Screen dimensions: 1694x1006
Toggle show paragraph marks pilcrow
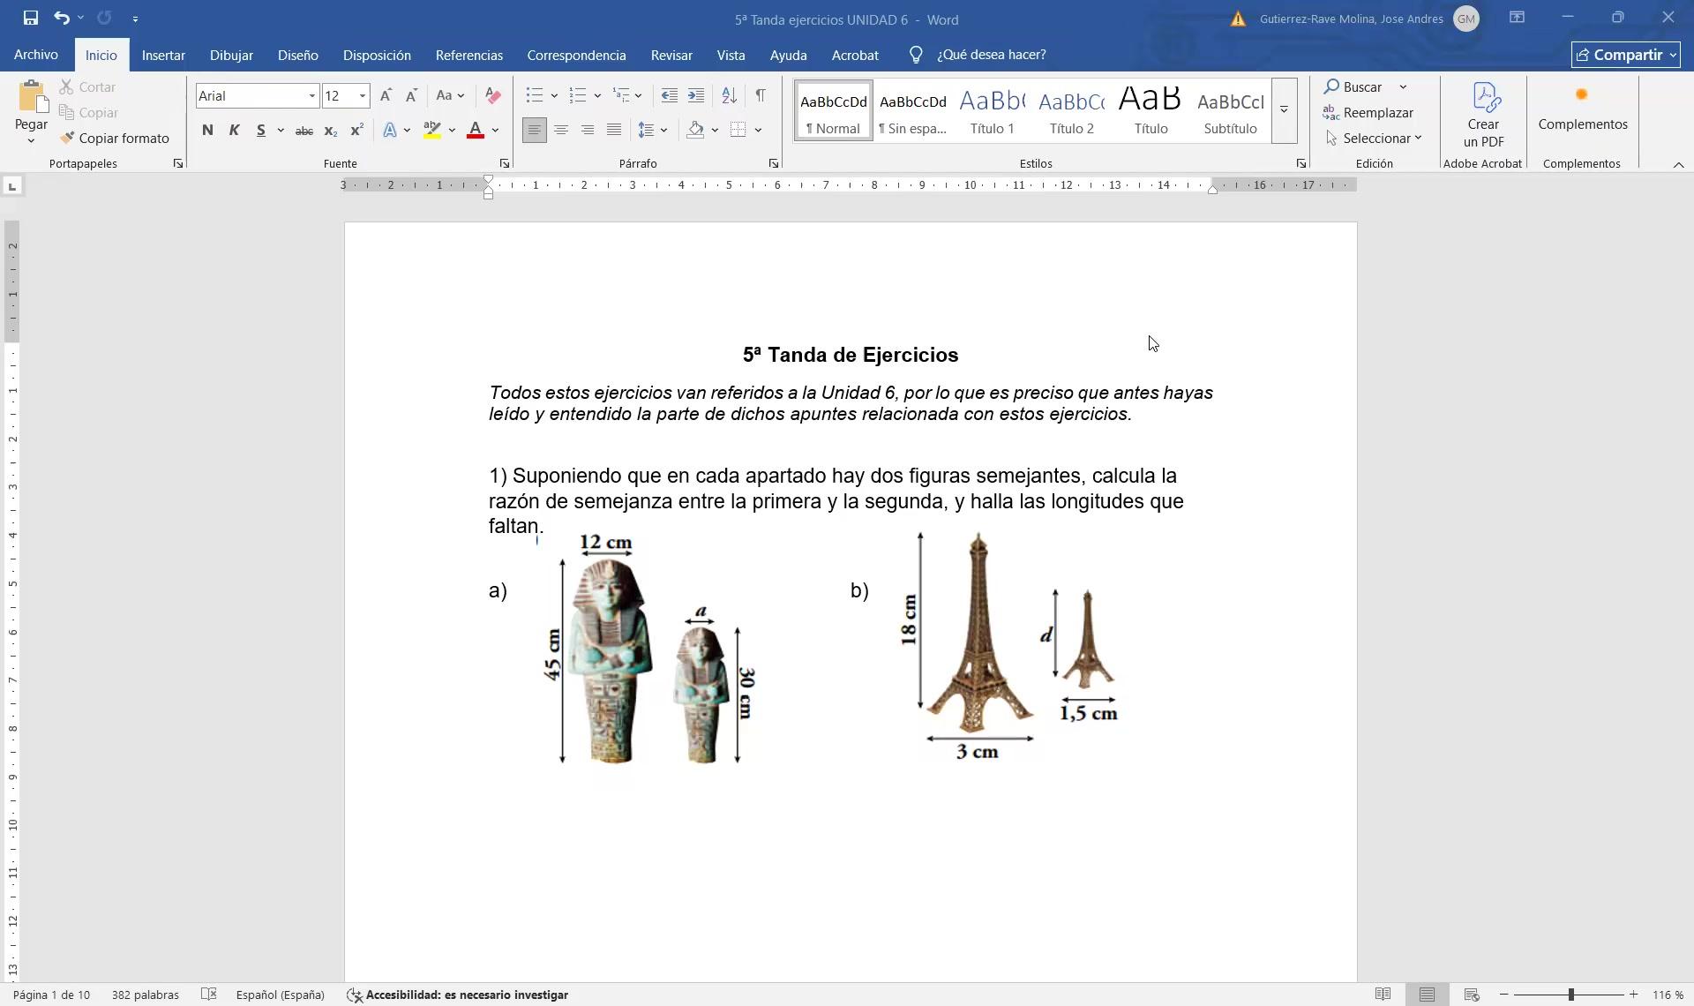[760, 95]
